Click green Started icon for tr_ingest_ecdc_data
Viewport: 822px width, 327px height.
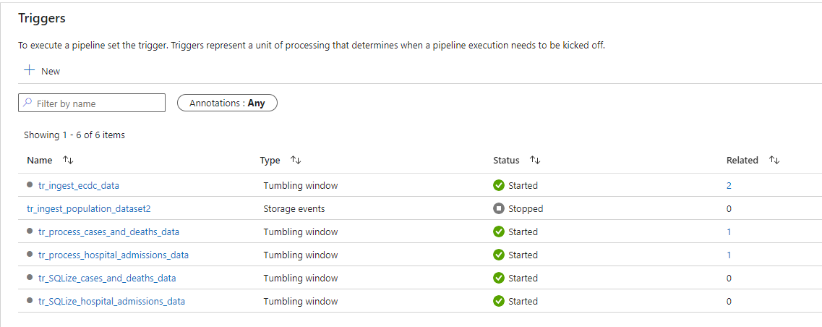coord(498,185)
